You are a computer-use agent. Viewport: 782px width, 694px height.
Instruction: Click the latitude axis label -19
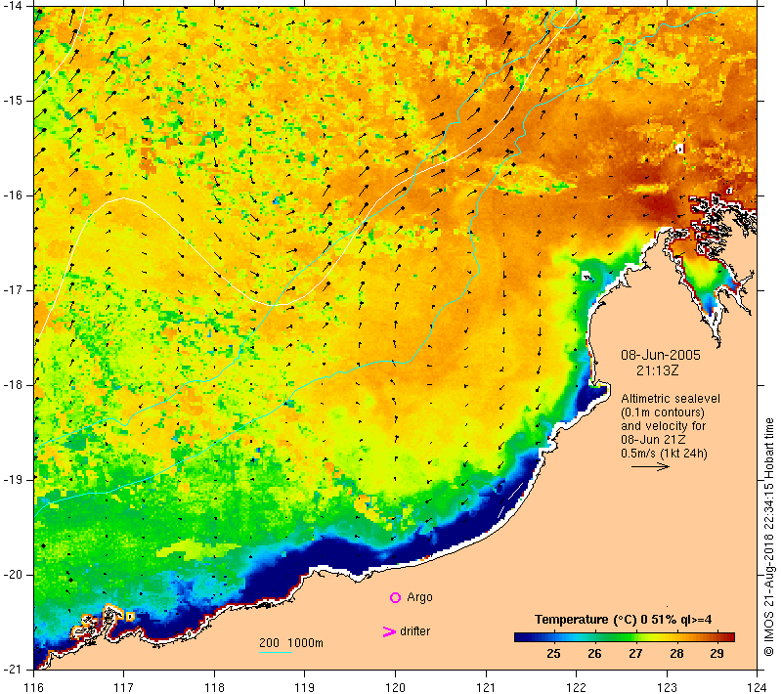[x=13, y=480]
